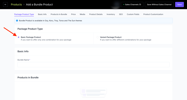Select Basic Package Product radio button
Image resolution: width=187 pixels, height=100 pixels.
pyautogui.click(x=18, y=37)
